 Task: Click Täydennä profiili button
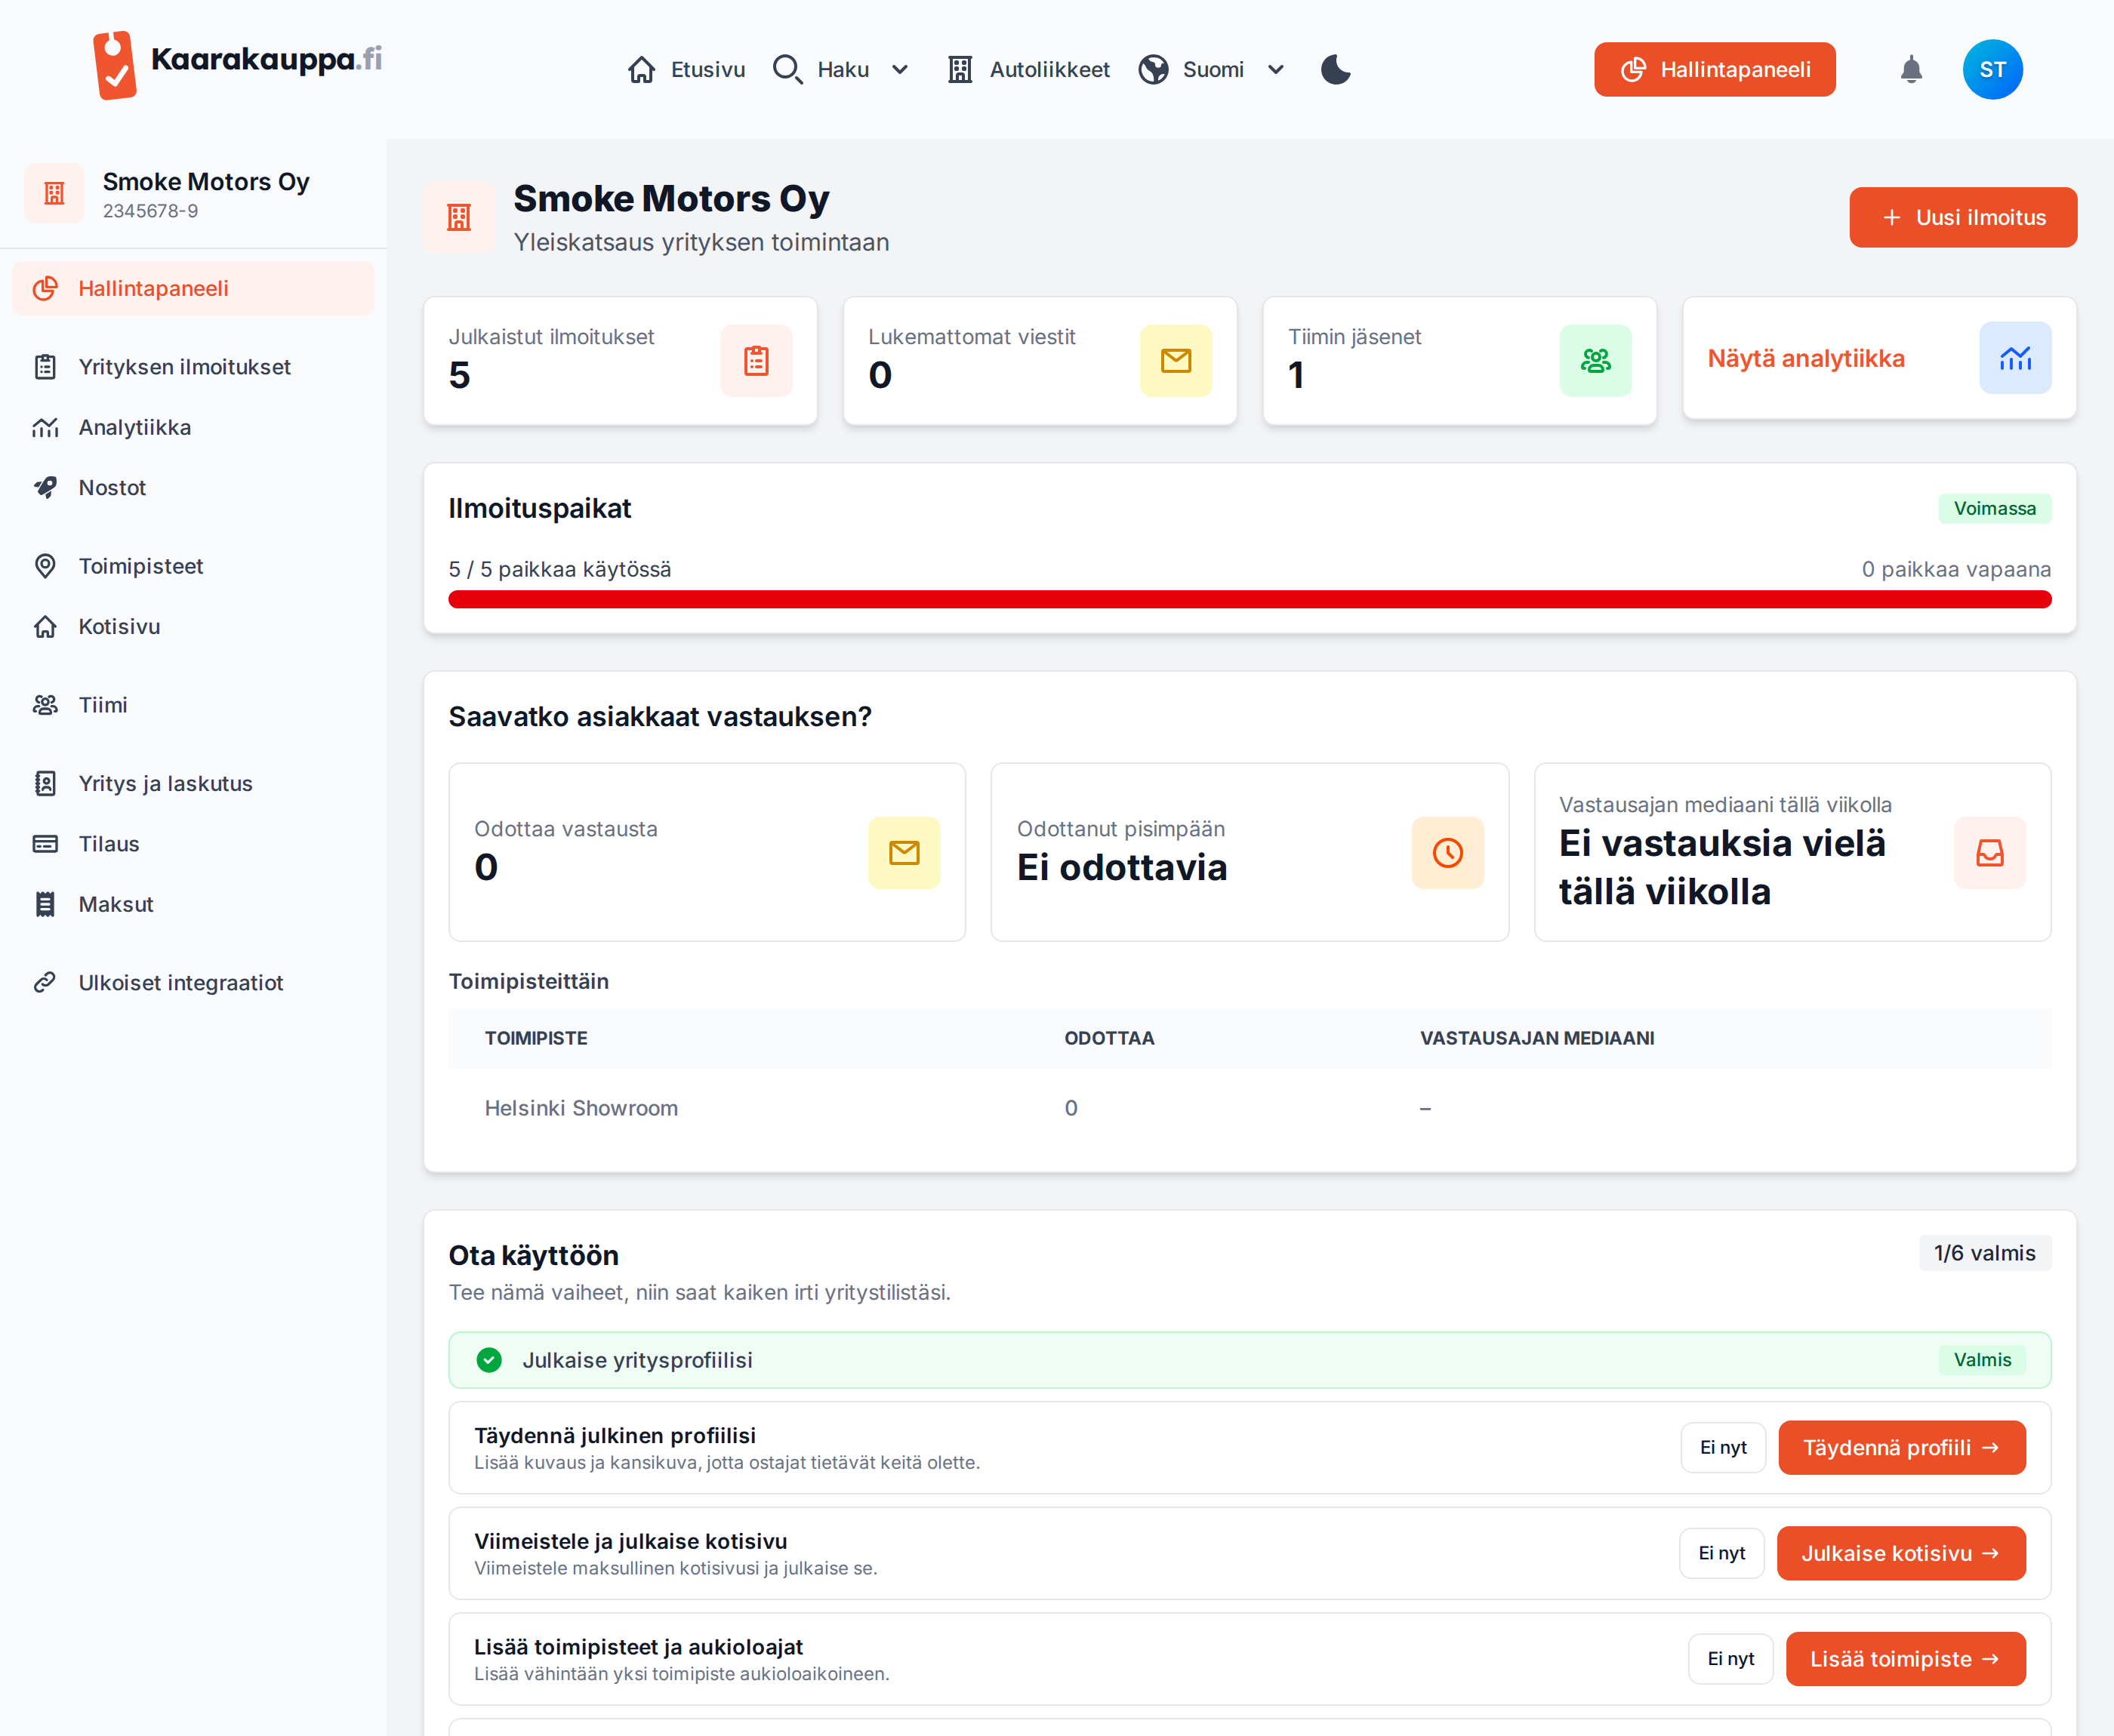click(1901, 1447)
